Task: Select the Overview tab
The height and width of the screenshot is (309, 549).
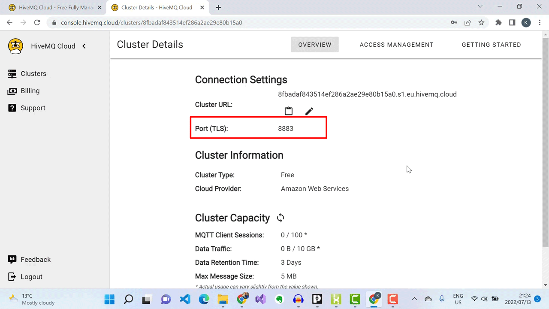Action: click(x=315, y=45)
